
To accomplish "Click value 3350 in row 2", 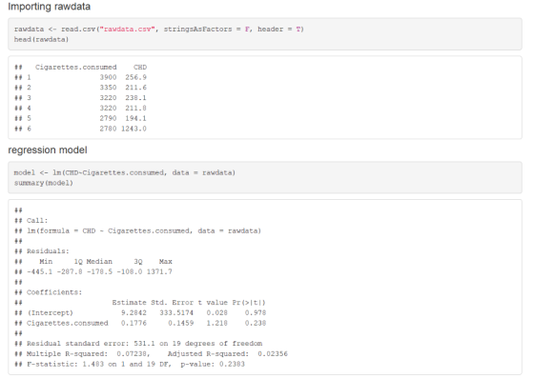I will click(x=109, y=88).
